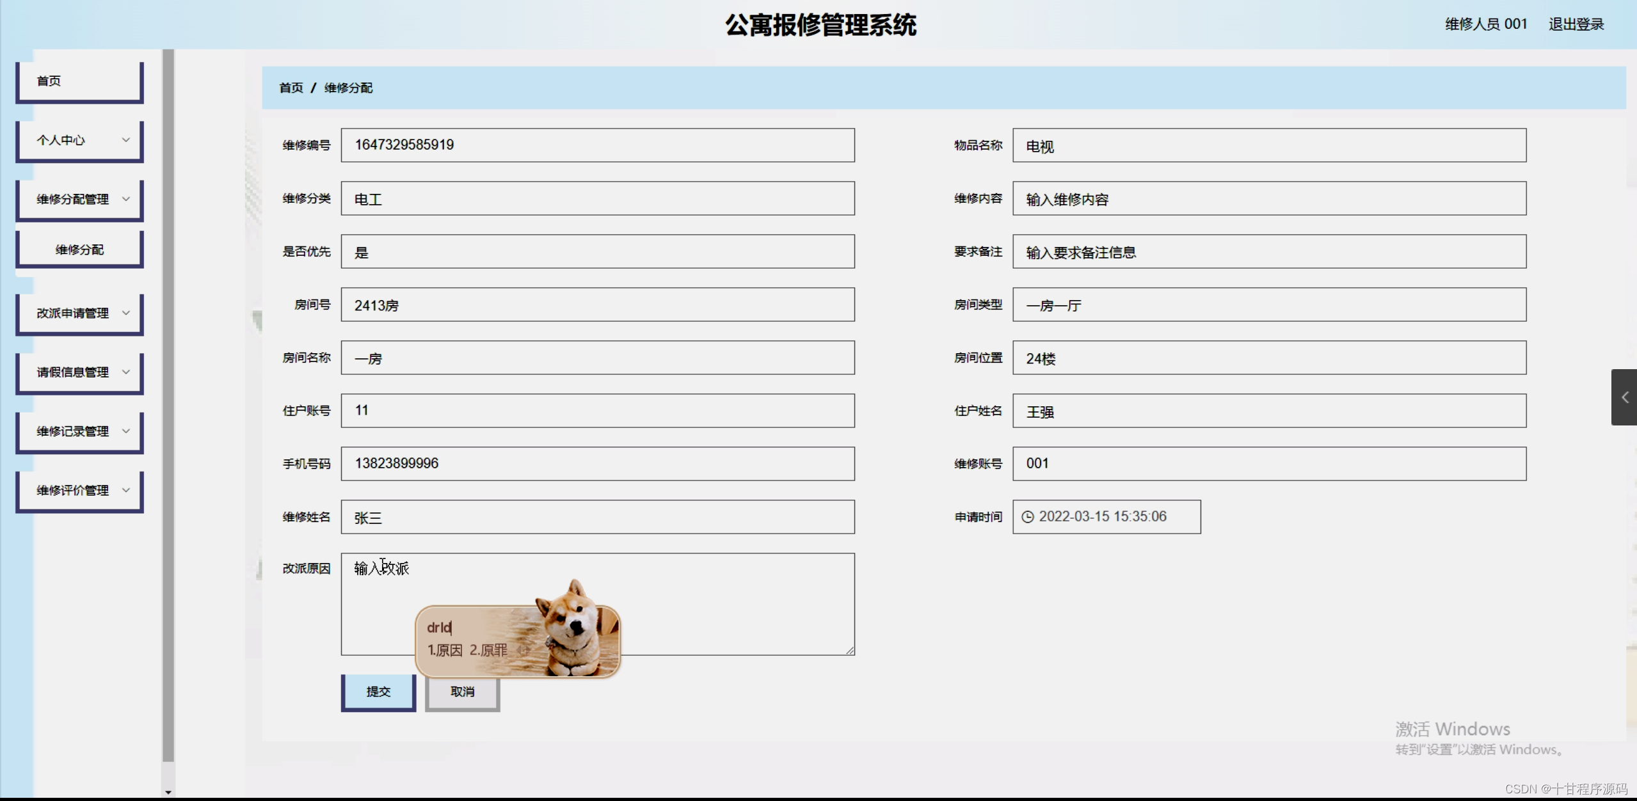Click 退出登录 link in header
Image resolution: width=1637 pixels, height=801 pixels.
pyautogui.click(x=1576, y=24)
